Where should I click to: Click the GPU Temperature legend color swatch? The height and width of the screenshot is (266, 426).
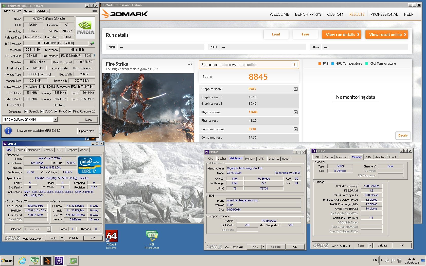[333, 64]
